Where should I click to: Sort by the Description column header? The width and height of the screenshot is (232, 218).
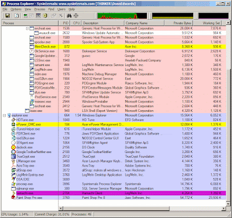tap(103, 23)
